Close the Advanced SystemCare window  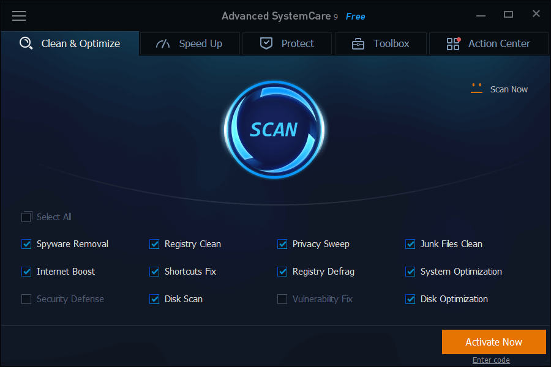536,13
